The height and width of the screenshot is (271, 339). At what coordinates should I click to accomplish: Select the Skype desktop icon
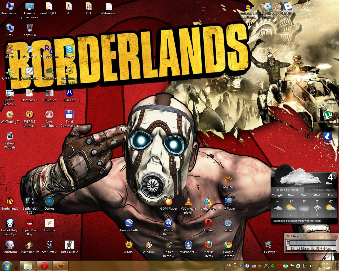point(69,52)
